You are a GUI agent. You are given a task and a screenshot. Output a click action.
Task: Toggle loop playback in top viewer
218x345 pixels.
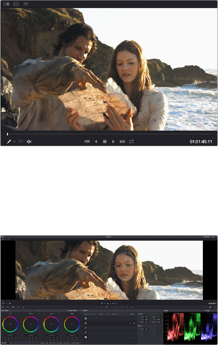[131, 142]
